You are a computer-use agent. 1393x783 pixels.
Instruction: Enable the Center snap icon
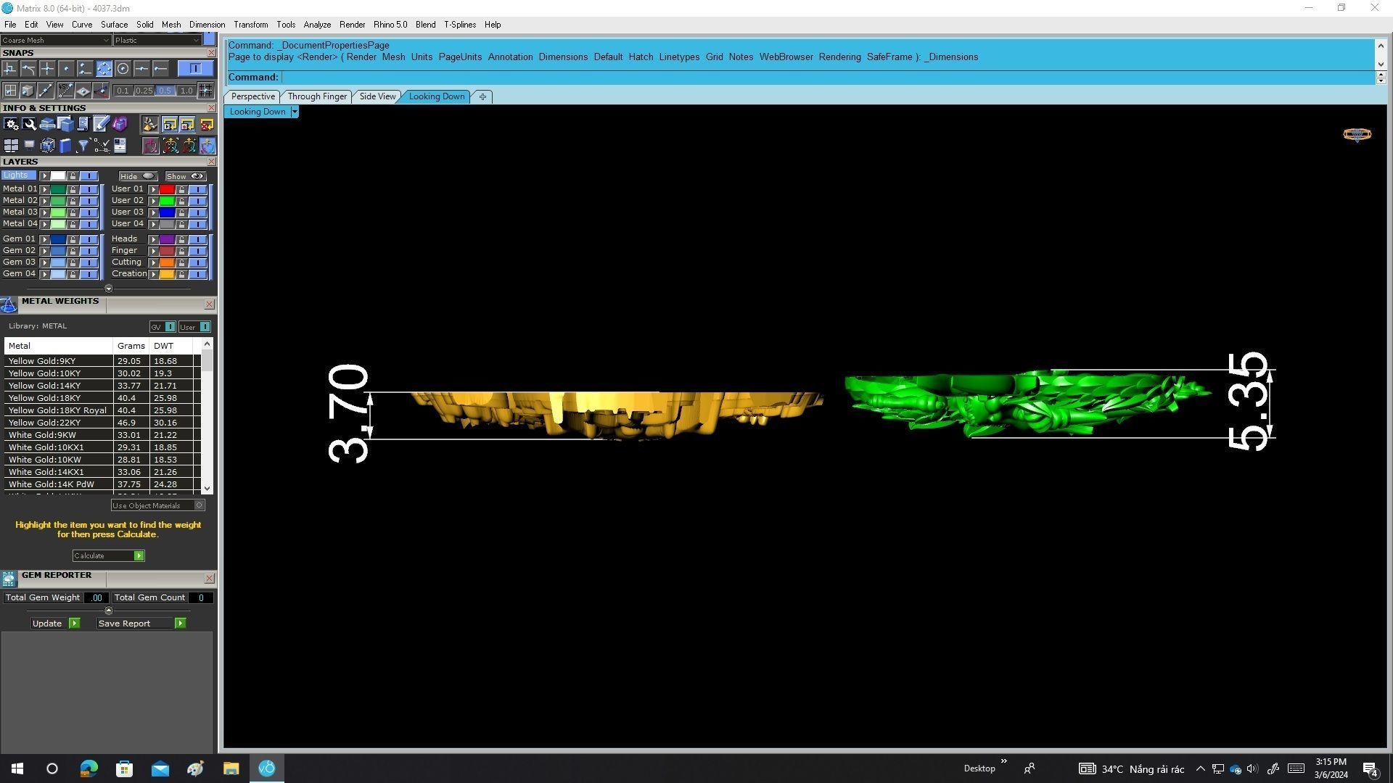(x=123, y=69)
